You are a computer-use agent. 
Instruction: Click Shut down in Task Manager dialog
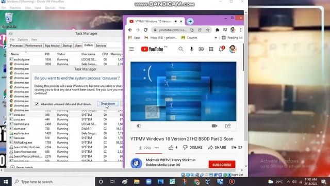pyautogui.click(x=108, y=104)
